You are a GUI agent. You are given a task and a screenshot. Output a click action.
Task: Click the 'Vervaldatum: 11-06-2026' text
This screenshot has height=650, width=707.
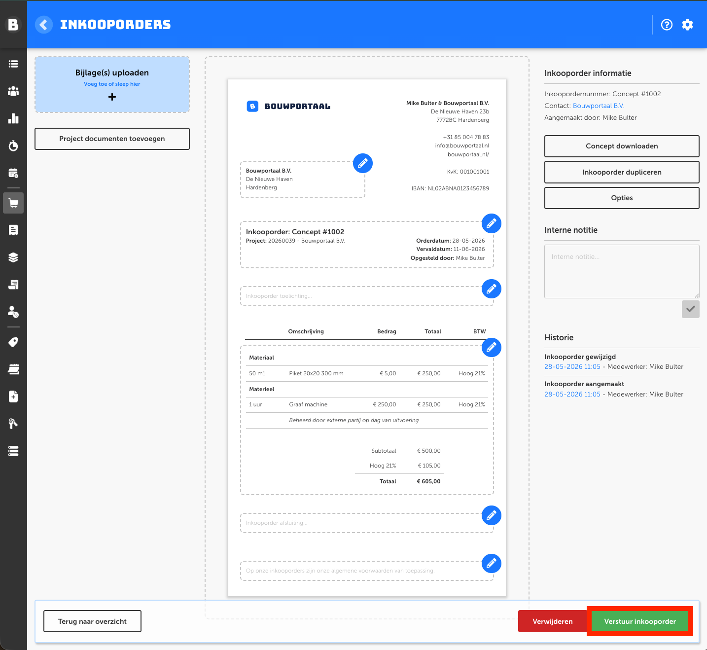[450, 249]
